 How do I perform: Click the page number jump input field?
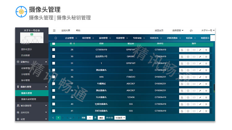[90, 118]
